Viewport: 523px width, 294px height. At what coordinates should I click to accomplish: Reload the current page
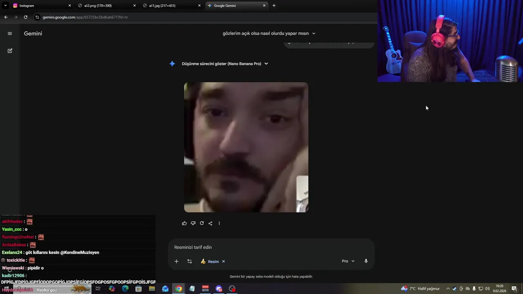click(x=25, y=17)
